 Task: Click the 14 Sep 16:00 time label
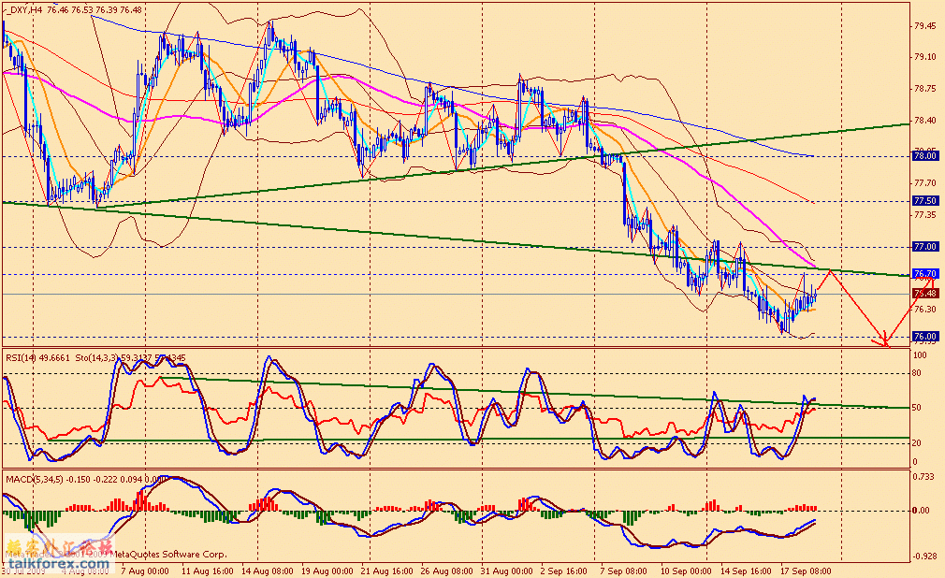[746, 571]
